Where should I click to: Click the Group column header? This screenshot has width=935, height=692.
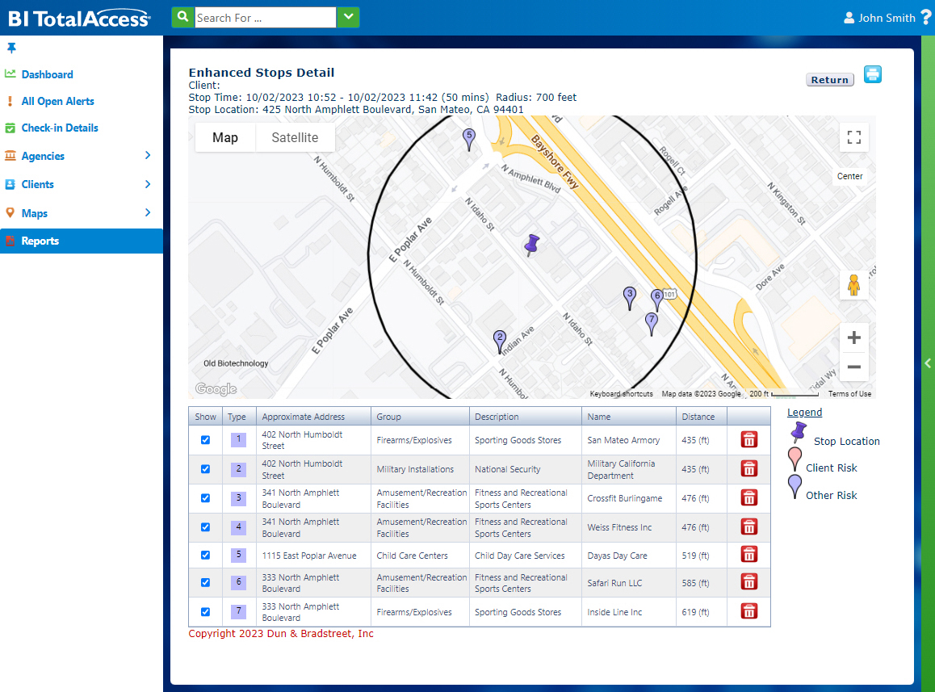tap(421, 417)
